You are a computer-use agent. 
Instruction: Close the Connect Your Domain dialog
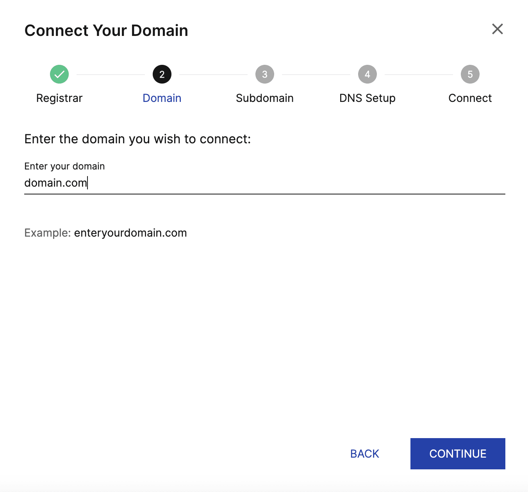coord(497,29)
